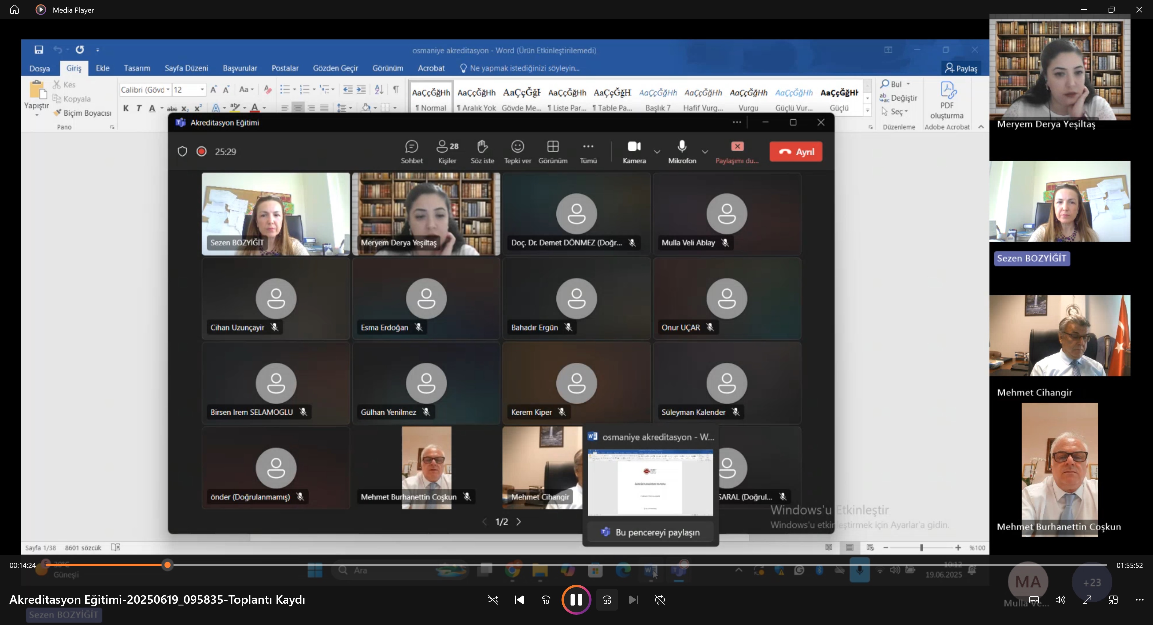Screen dimensions: 1153x625
Task: Go to previous track in Media Player
Action: coord(519,599)
